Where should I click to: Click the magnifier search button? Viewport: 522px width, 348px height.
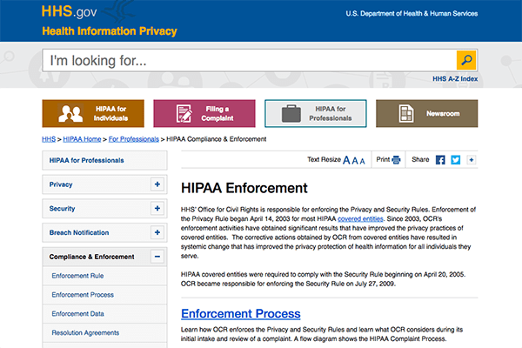(466, 60)
